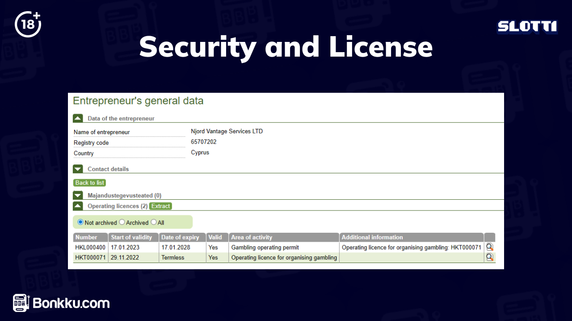Sort by the Valid column header
Viewport: 572px width, 321px height.
tap(217, 237)
